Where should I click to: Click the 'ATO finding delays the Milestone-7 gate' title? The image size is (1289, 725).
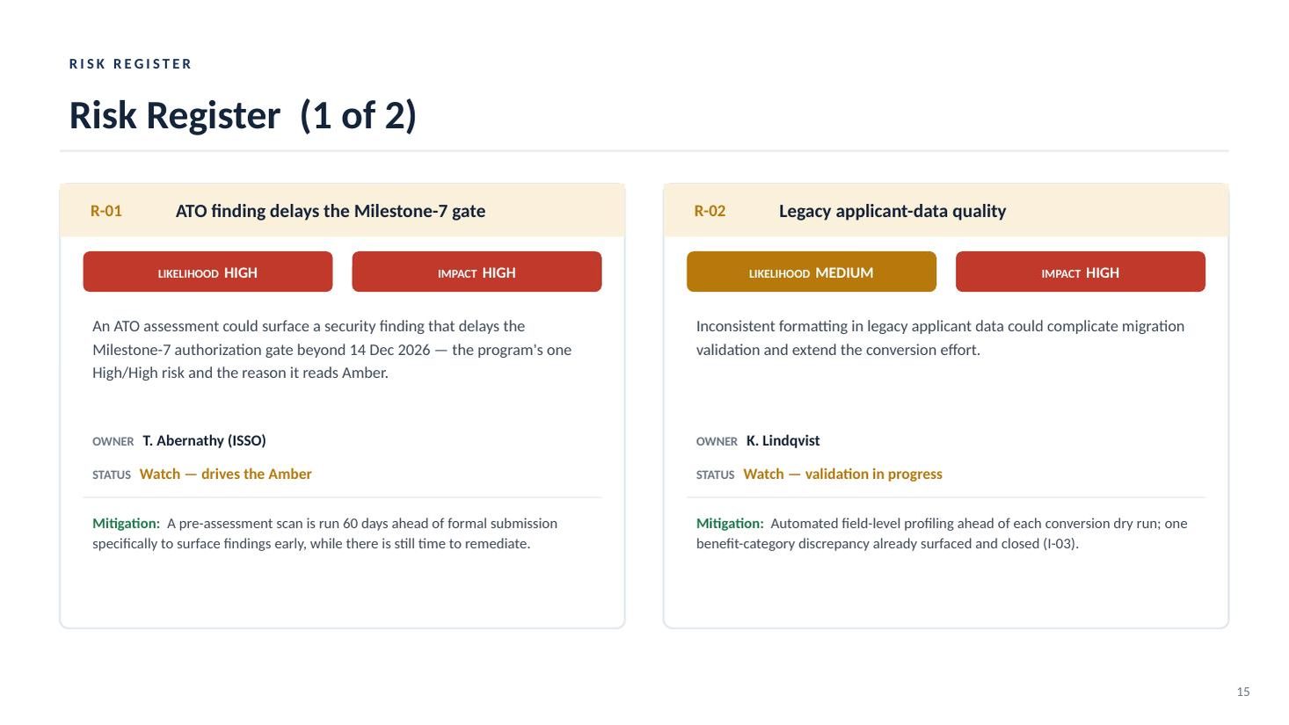(x=331, y=211)
